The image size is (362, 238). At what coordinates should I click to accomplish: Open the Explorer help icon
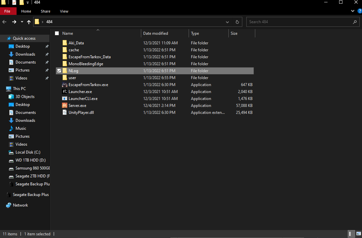click(x=360, y=11)
